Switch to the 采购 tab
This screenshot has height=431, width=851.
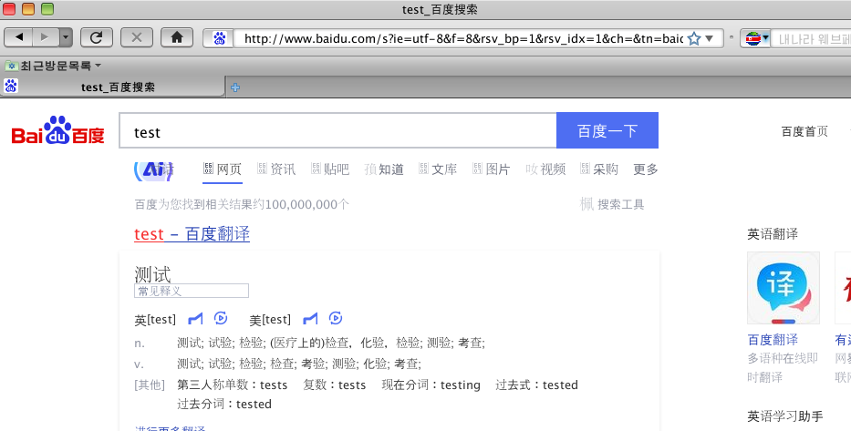point(599,169)
